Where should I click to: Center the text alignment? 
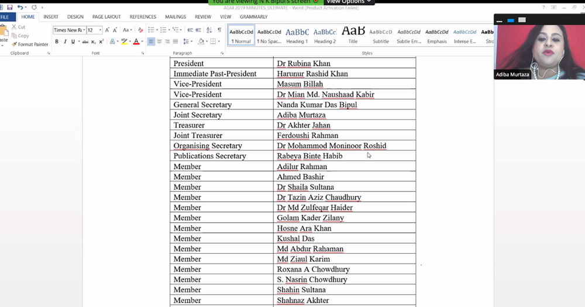pos(159,42)
